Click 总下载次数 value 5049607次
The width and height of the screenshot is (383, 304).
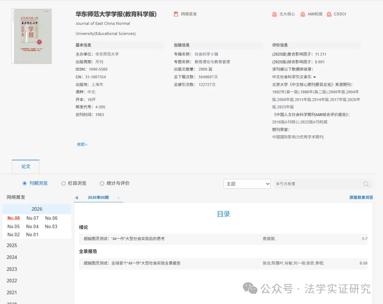pyautogui.click(x=208, y=77)
